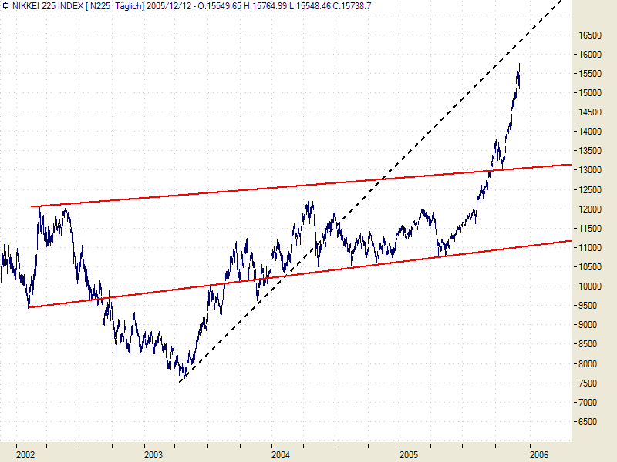
Task: Click the 2002 year label on time axis
Action: pyautogui.click(x=25, y=455)
